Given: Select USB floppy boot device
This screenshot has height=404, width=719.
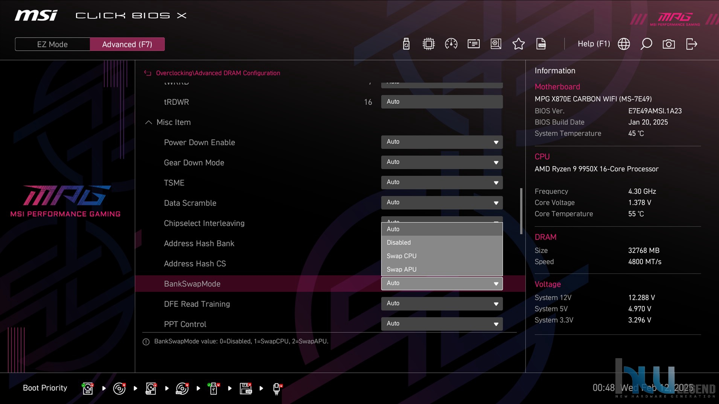Looking at the screenshot, I should point(246,388).
